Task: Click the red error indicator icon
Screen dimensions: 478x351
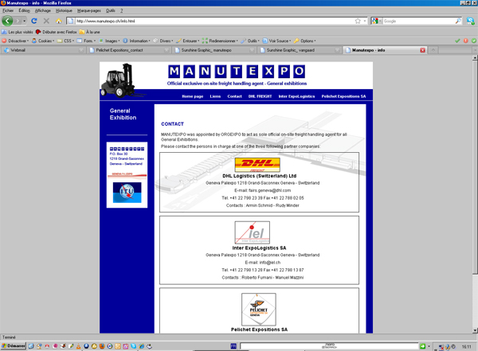Action: 465,41
